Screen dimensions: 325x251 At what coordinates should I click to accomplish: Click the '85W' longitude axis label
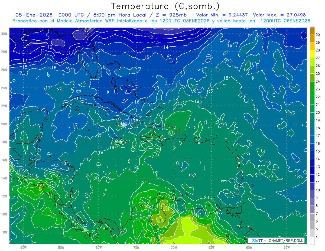[61, 247]
